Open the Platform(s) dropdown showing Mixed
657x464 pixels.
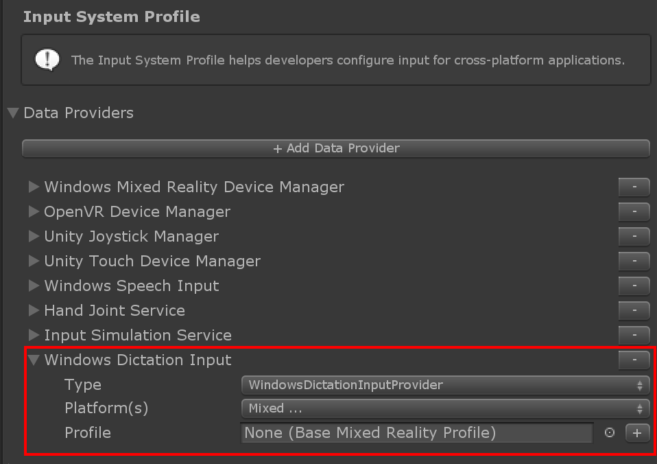(445, 408)
